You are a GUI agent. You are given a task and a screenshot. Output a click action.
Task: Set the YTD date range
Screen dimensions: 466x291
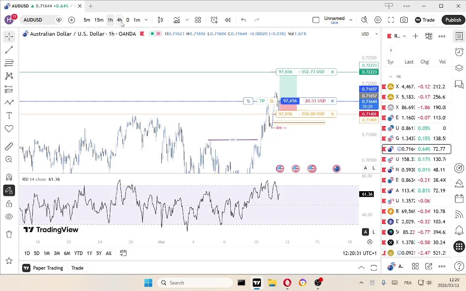78,253
